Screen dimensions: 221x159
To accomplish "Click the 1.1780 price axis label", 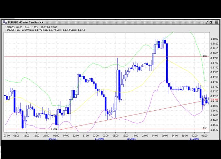I will point(214,63).
